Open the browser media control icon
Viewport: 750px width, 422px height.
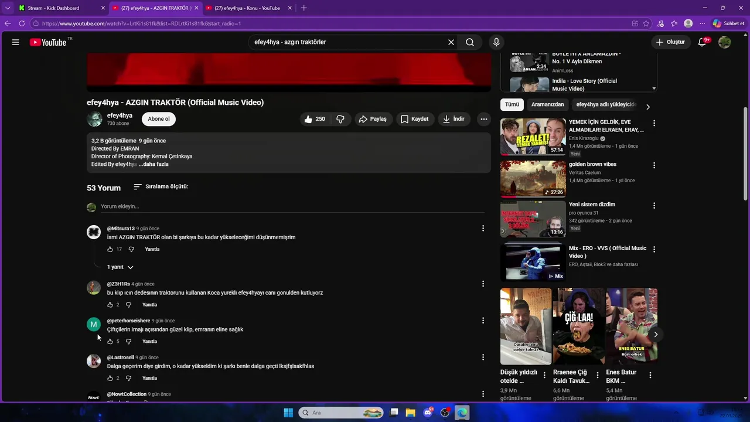pyautogui.click(x=660, y=23)
